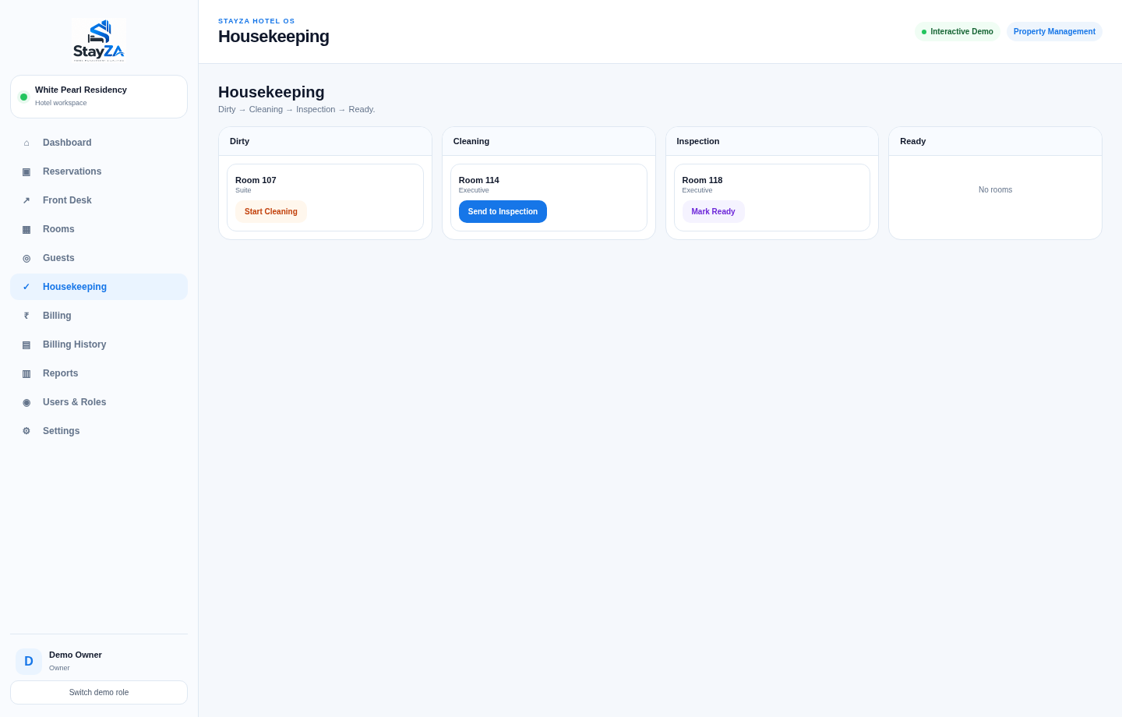This screenshot has height=717, width=1122.
Task: Select the Room 107 title text
Action: tap(256, 180)
